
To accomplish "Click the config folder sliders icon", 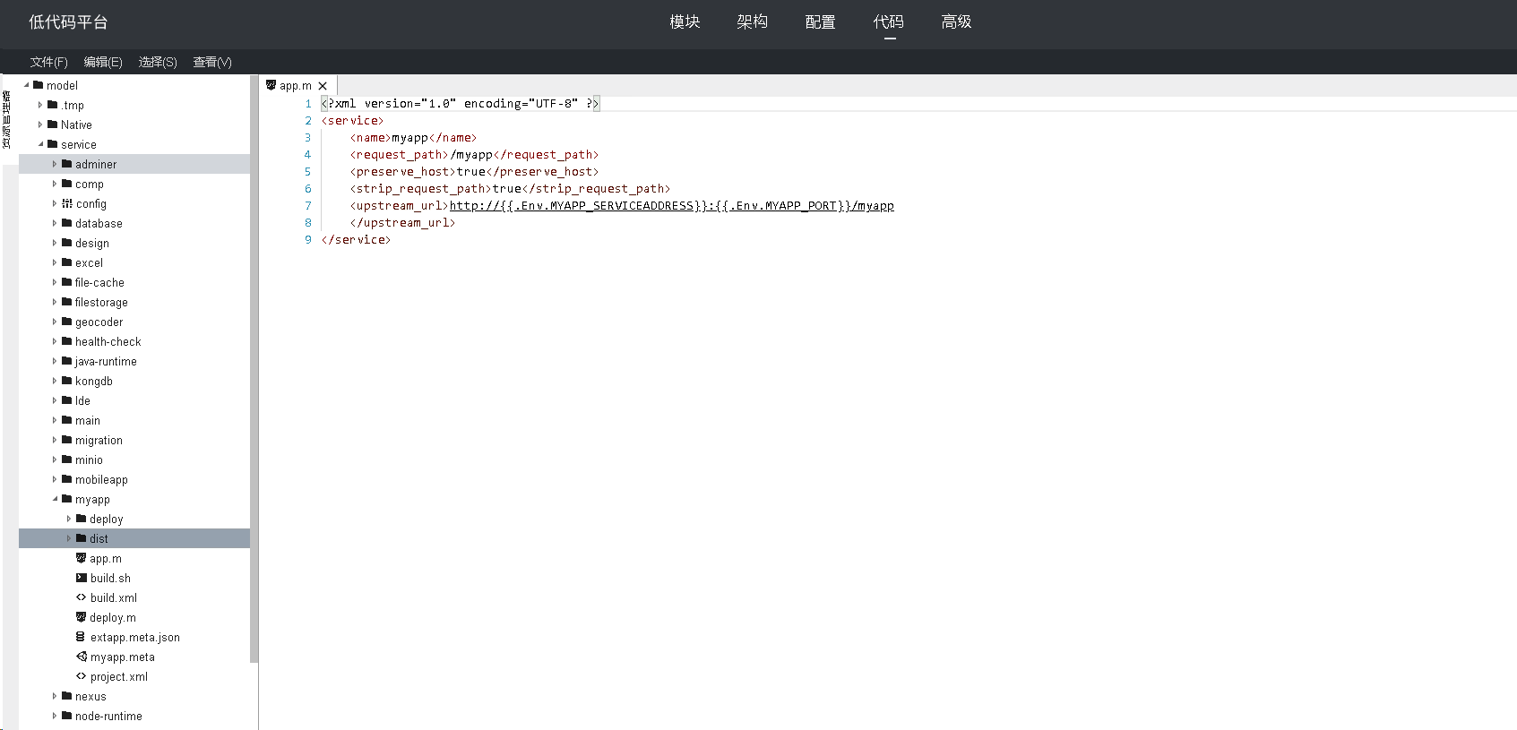I will click(67, 203).
